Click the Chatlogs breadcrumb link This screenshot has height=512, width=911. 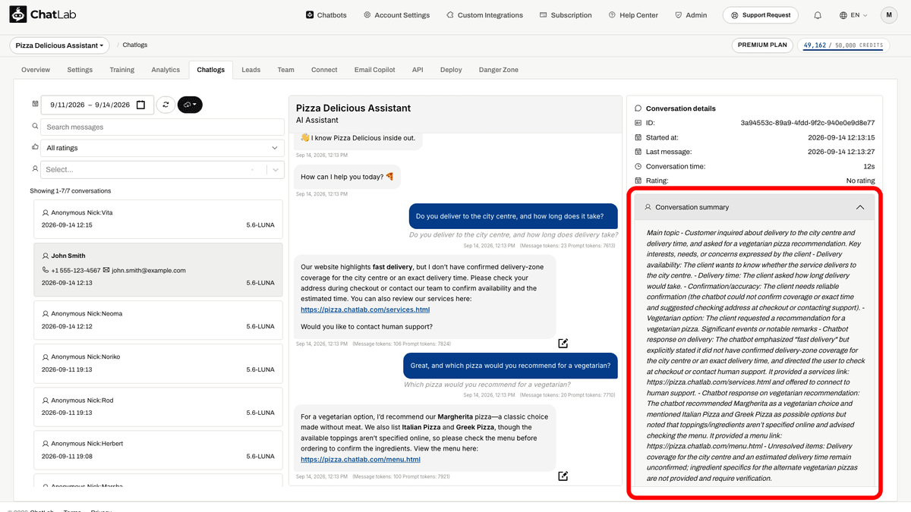click(x=135, y=46)
